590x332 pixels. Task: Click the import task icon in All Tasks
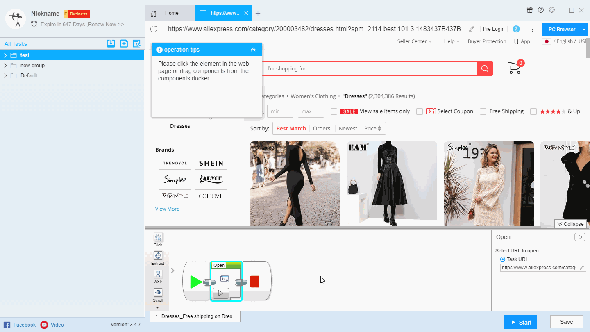[x=111, y=43]
